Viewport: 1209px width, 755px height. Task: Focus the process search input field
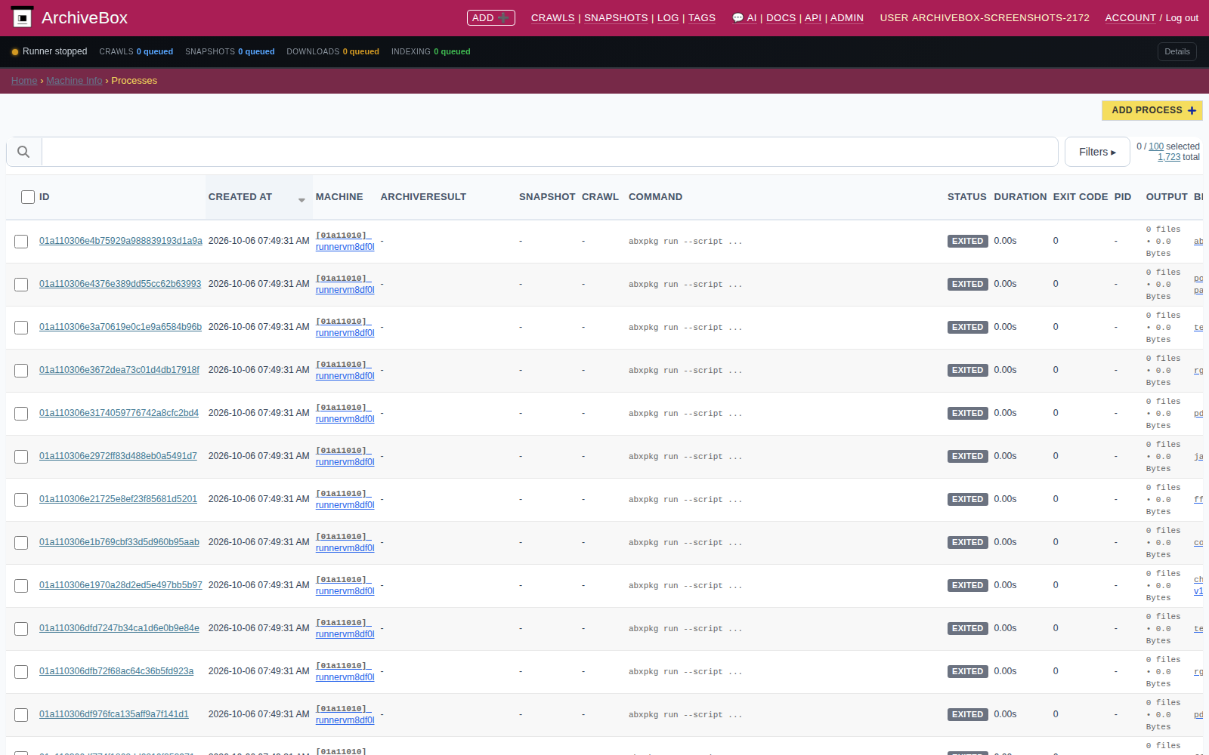[549, 152]
